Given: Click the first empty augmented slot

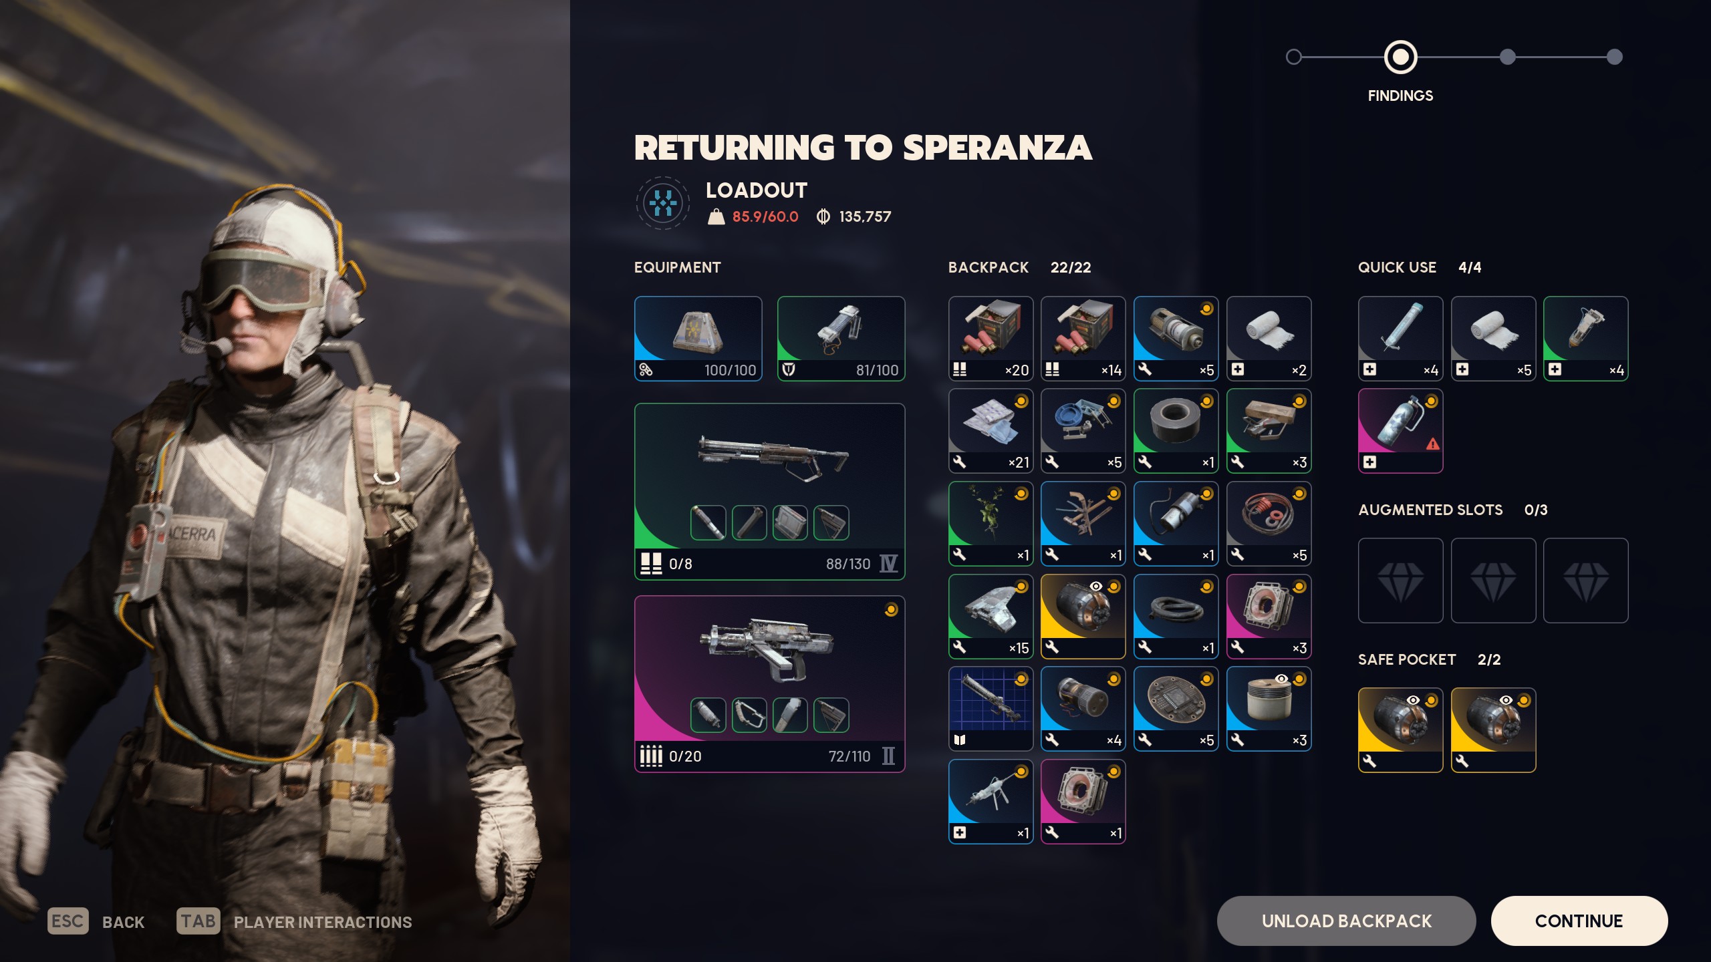Looking at the screenshot, I should 1400,581.
